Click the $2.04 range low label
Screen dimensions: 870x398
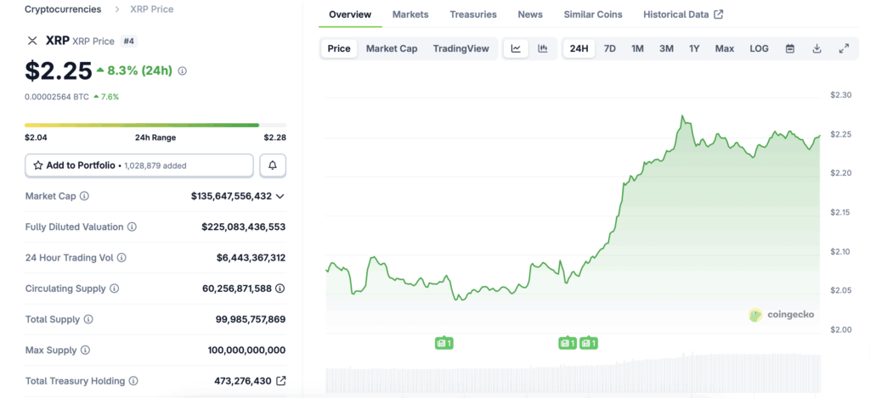tap(36, 137)
